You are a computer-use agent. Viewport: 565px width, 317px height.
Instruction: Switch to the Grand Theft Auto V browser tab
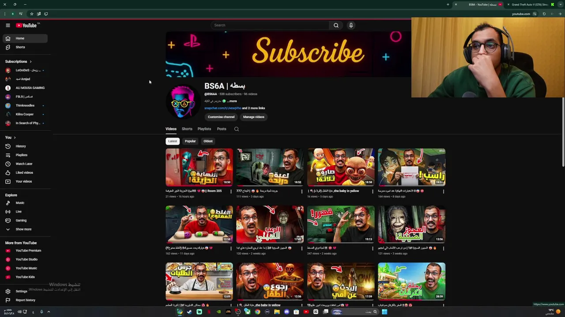click(x=530, y=4)
